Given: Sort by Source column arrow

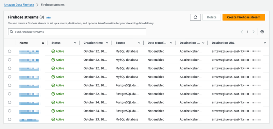Looking at the screenshot, I should [x=139, y=43].
